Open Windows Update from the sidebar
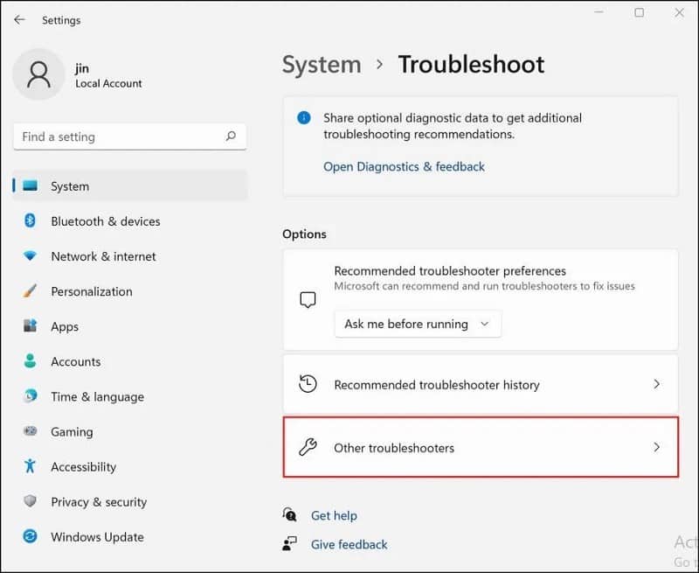Image resolution: width=699 pixels, height=573 pixels. point(28,536)
